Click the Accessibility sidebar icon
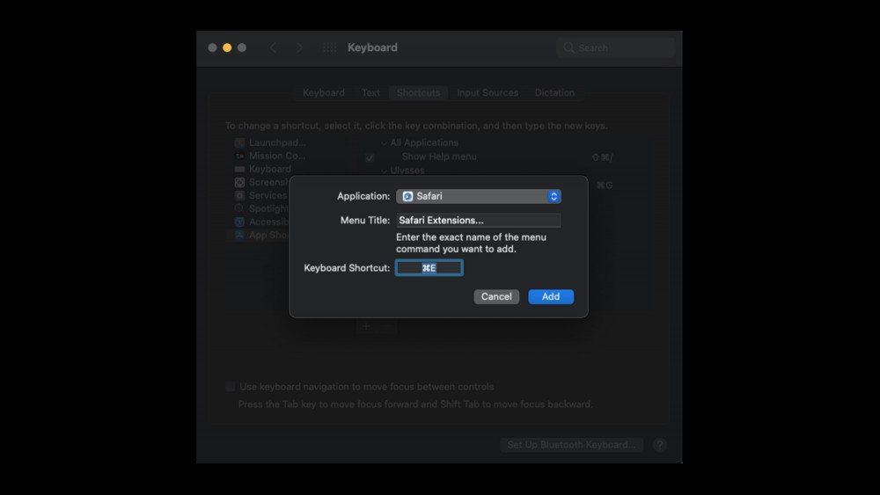The width and height of the screenshot is (880, 495). [x=239, y=222]
